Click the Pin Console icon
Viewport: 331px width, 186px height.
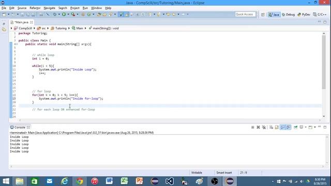pyautogui.click(x=295, y=127)
